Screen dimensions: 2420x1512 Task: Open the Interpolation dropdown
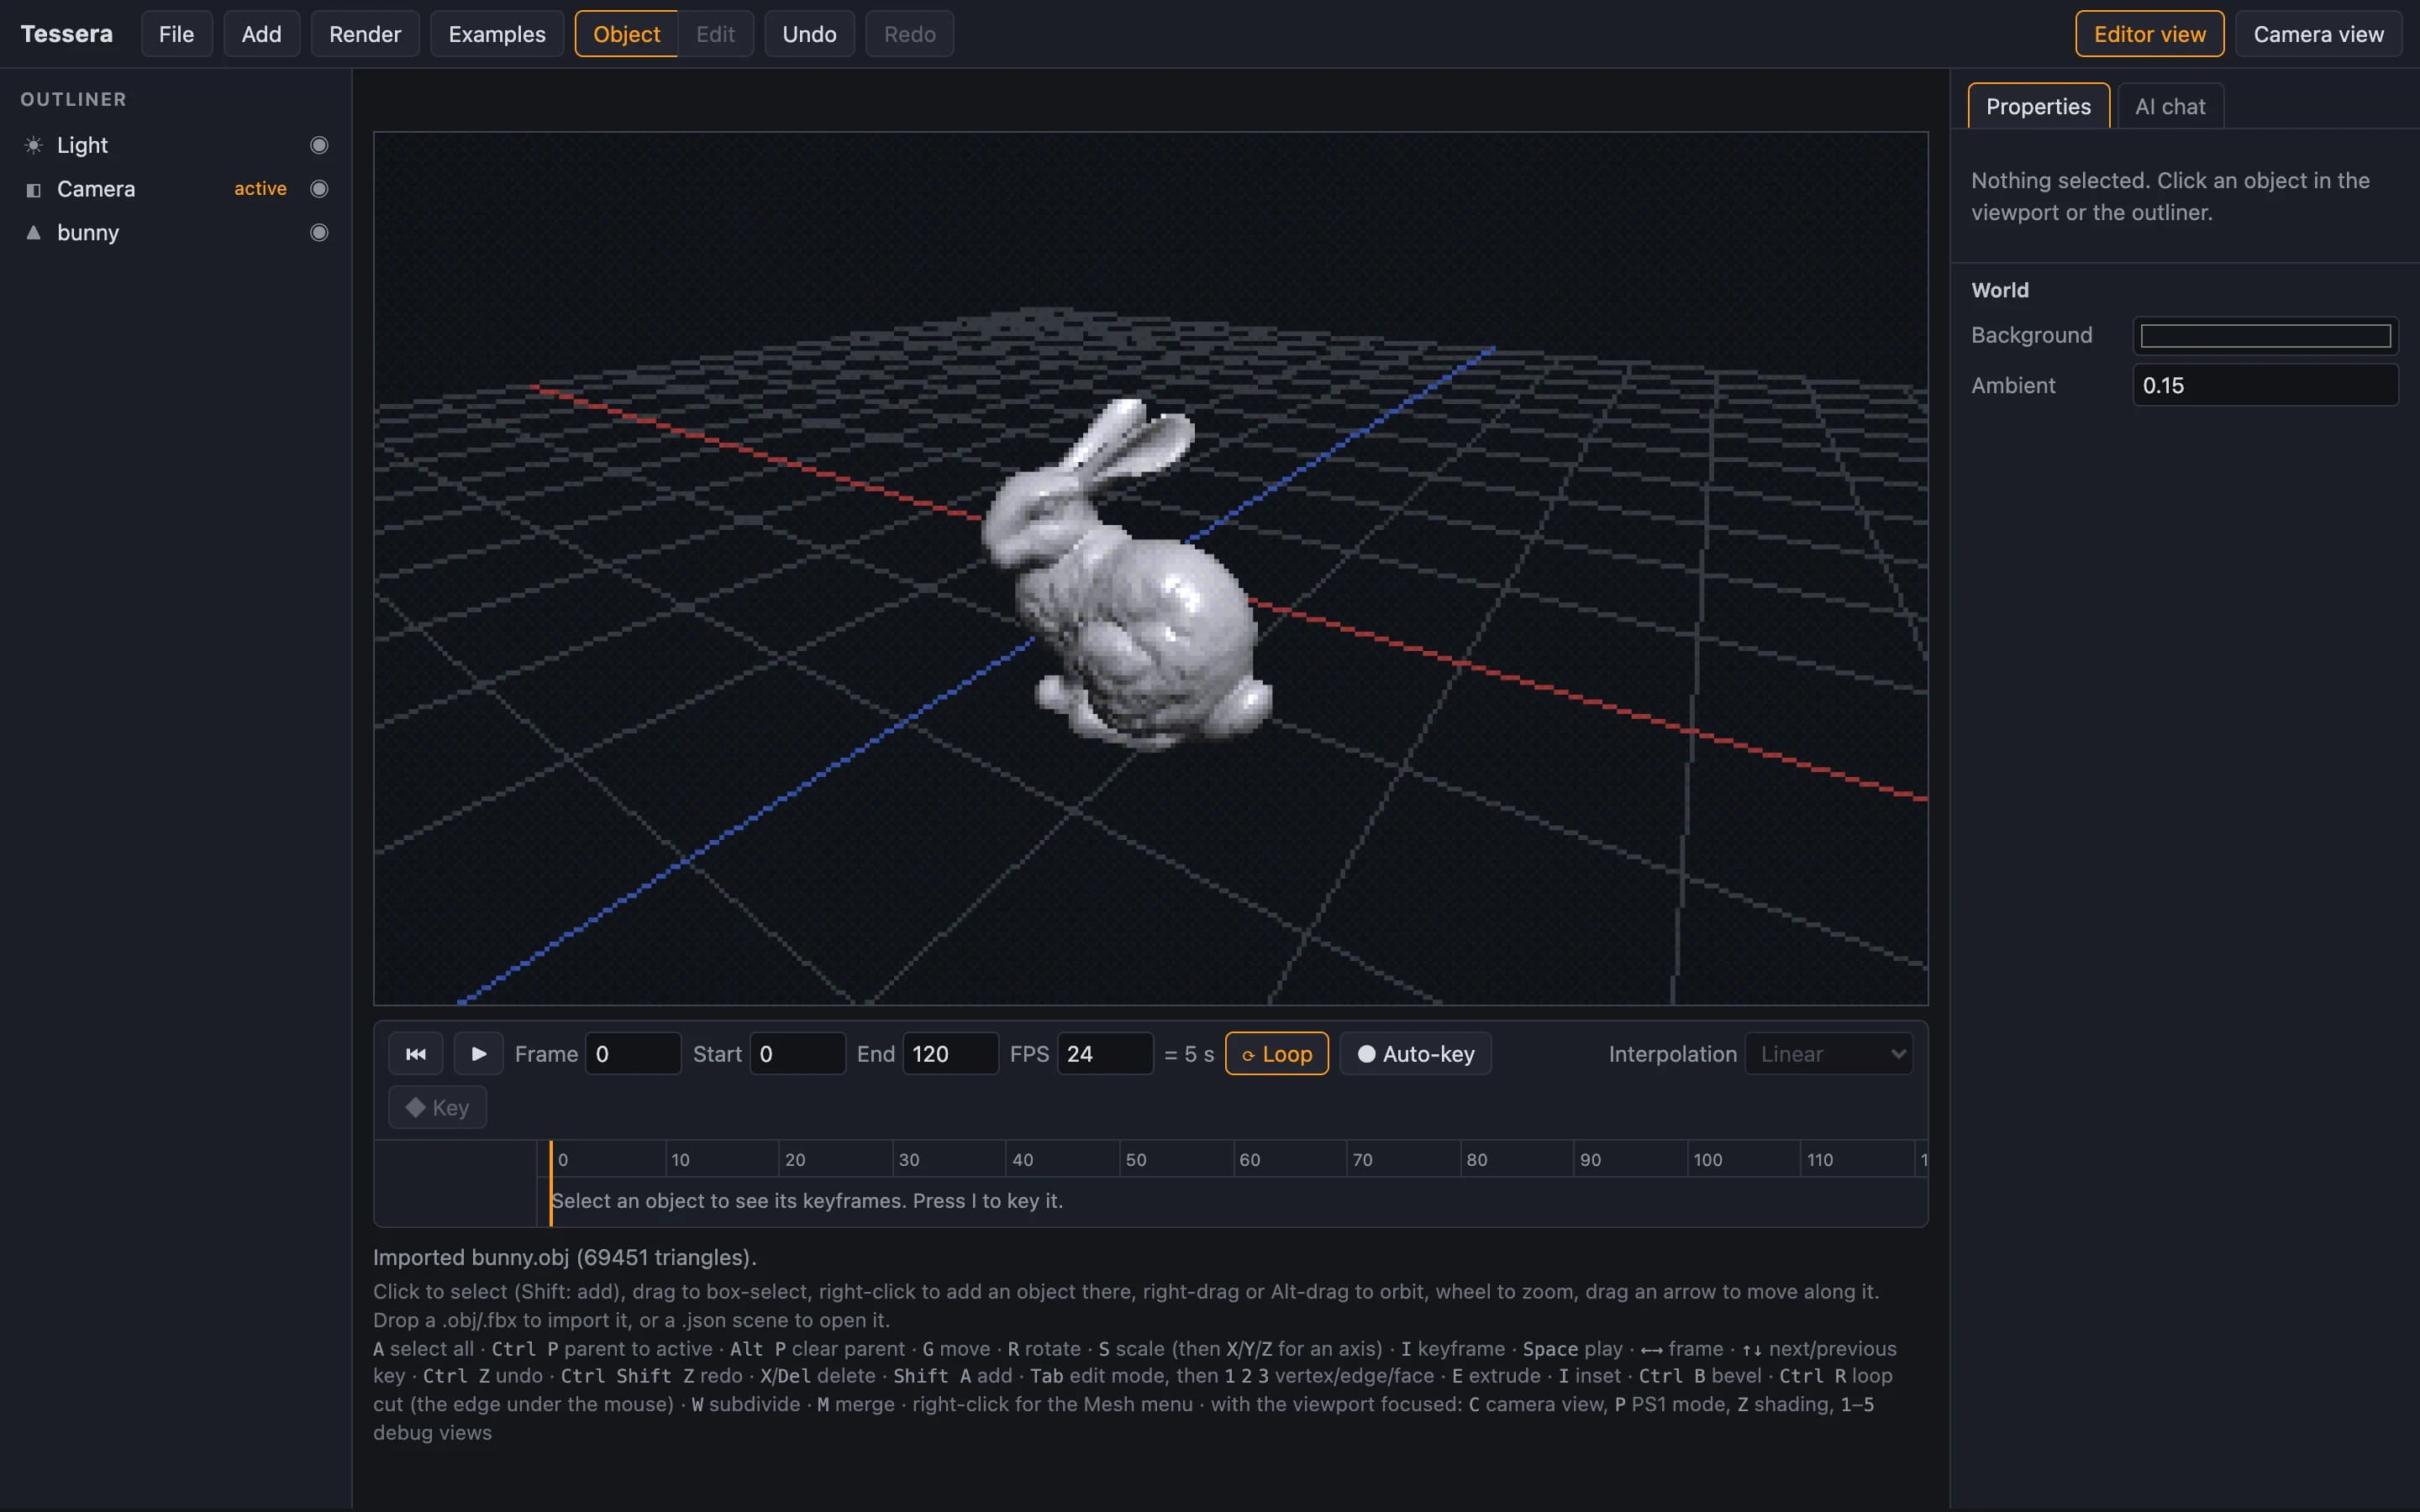click(1828, 1053)
